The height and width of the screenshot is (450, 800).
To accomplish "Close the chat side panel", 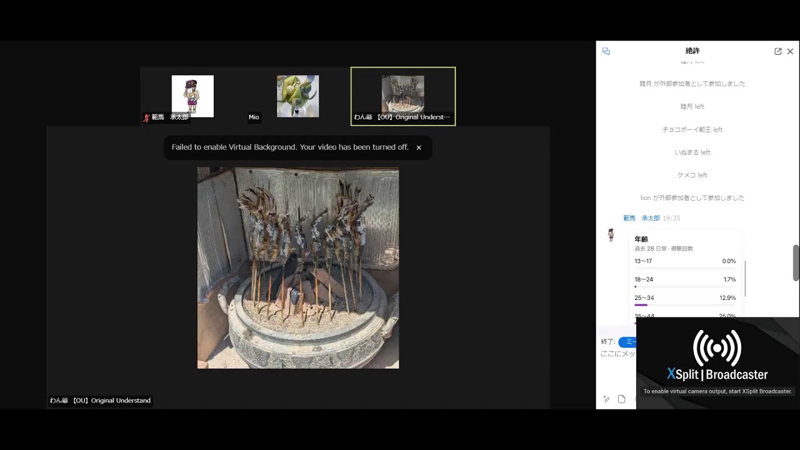I will [790, 51].
